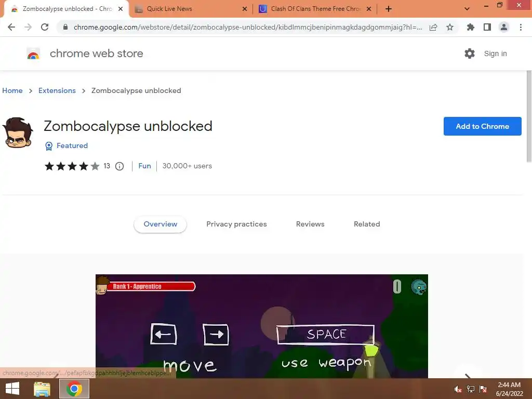This screenshot has width=532, height=399.
Task: Click the Zombocalypse unblocked breadcrumb text
Action: 136,90
